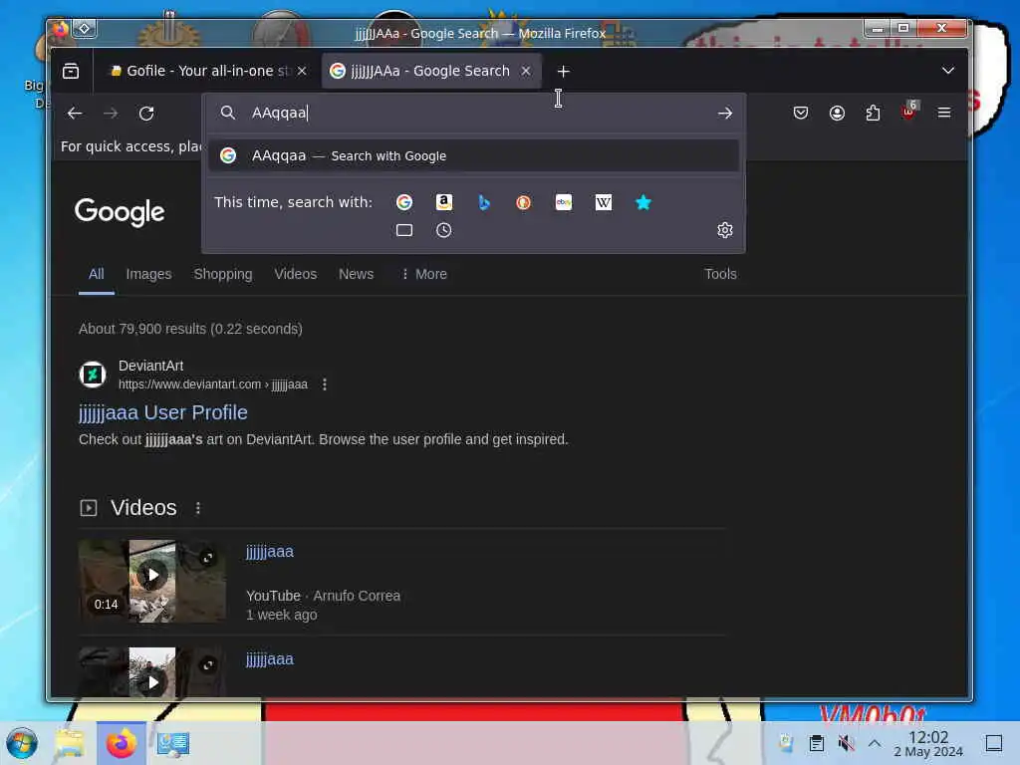Open the taskbar clock and date
The width and height of the screenshot is (1020, 765).
(928, 743)
